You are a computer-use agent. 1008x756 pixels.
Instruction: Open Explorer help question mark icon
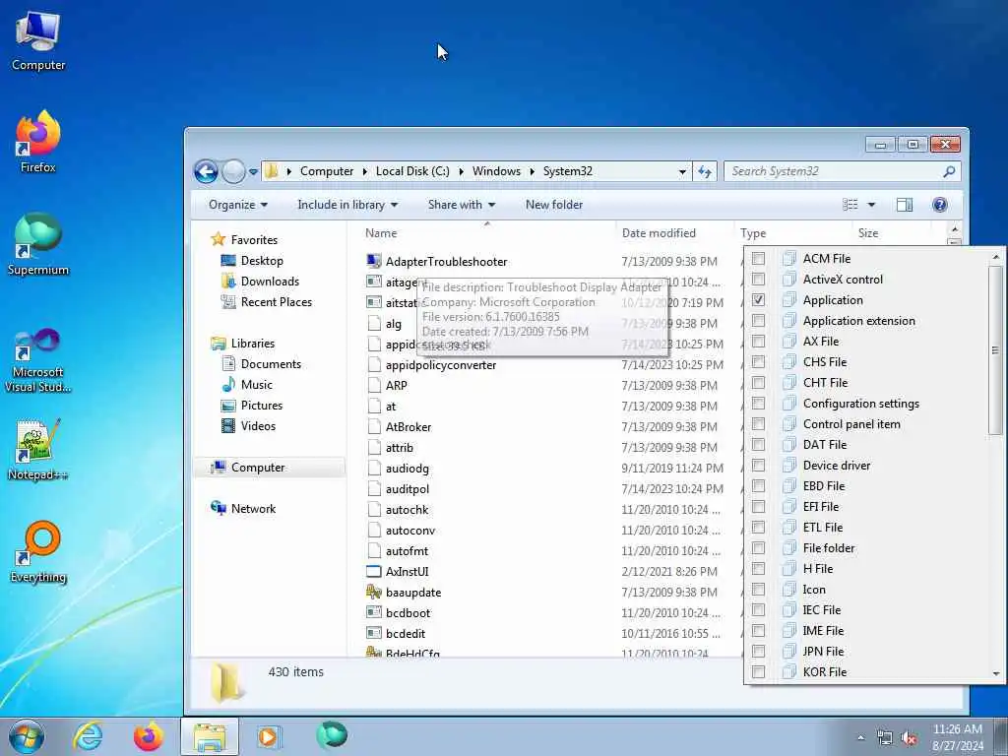(940, 205)
